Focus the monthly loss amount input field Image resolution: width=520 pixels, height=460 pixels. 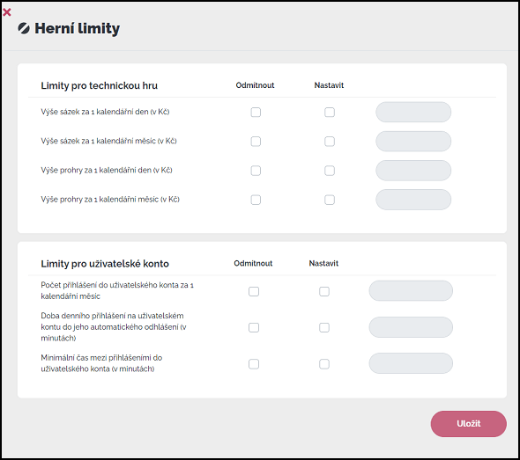[x=413, y=200]
